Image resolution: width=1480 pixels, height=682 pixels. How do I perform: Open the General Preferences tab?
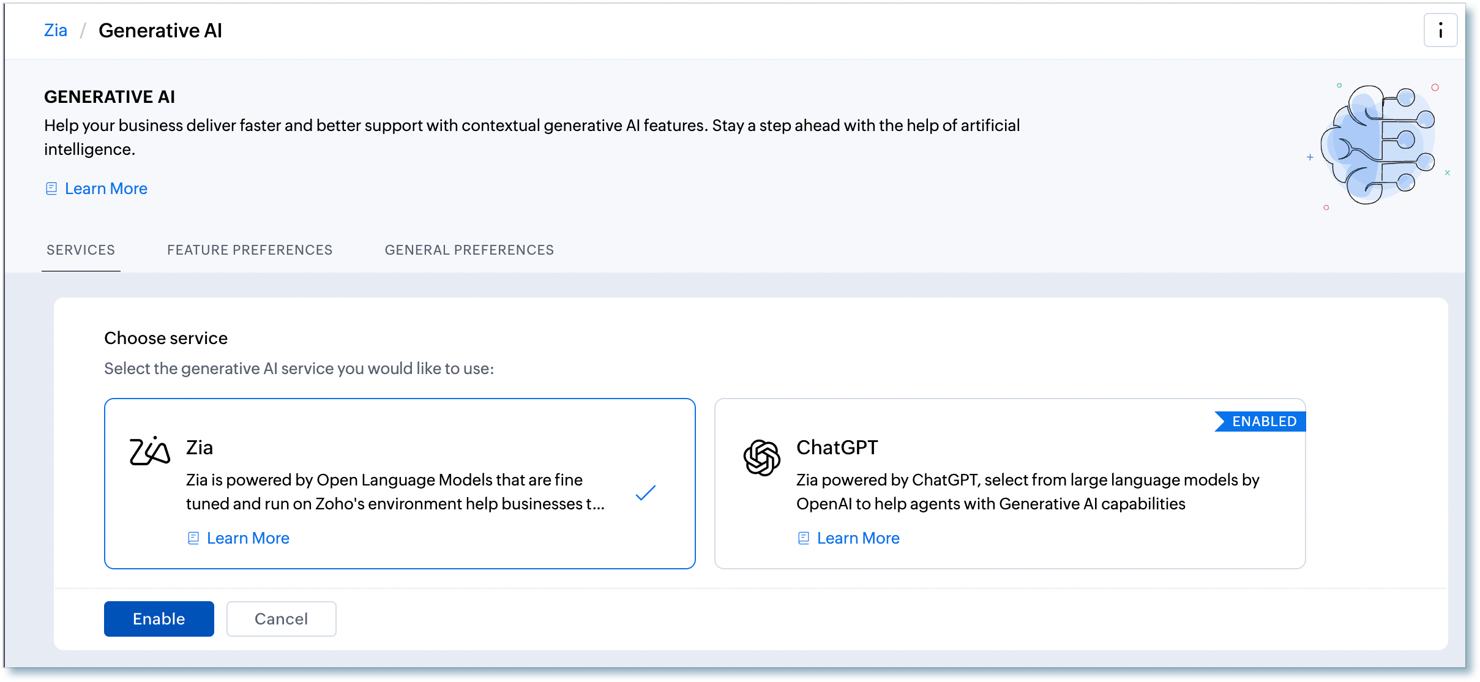(x=469, y=250)
